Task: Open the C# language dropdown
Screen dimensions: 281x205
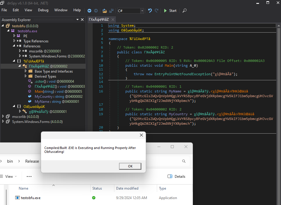Action: [142, 11]
